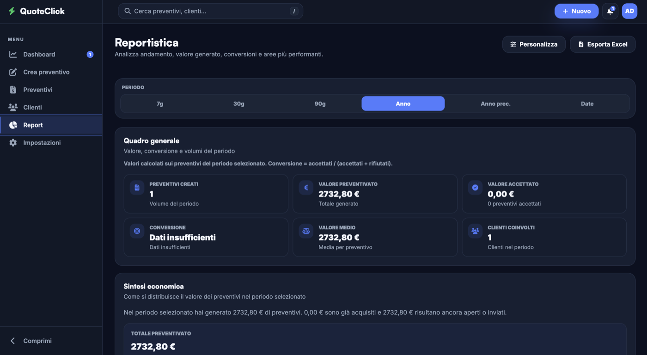Viewport: 647px width, 355px height.
Task: Click the 'Volume del periodo' label
Action: (174, 204)
